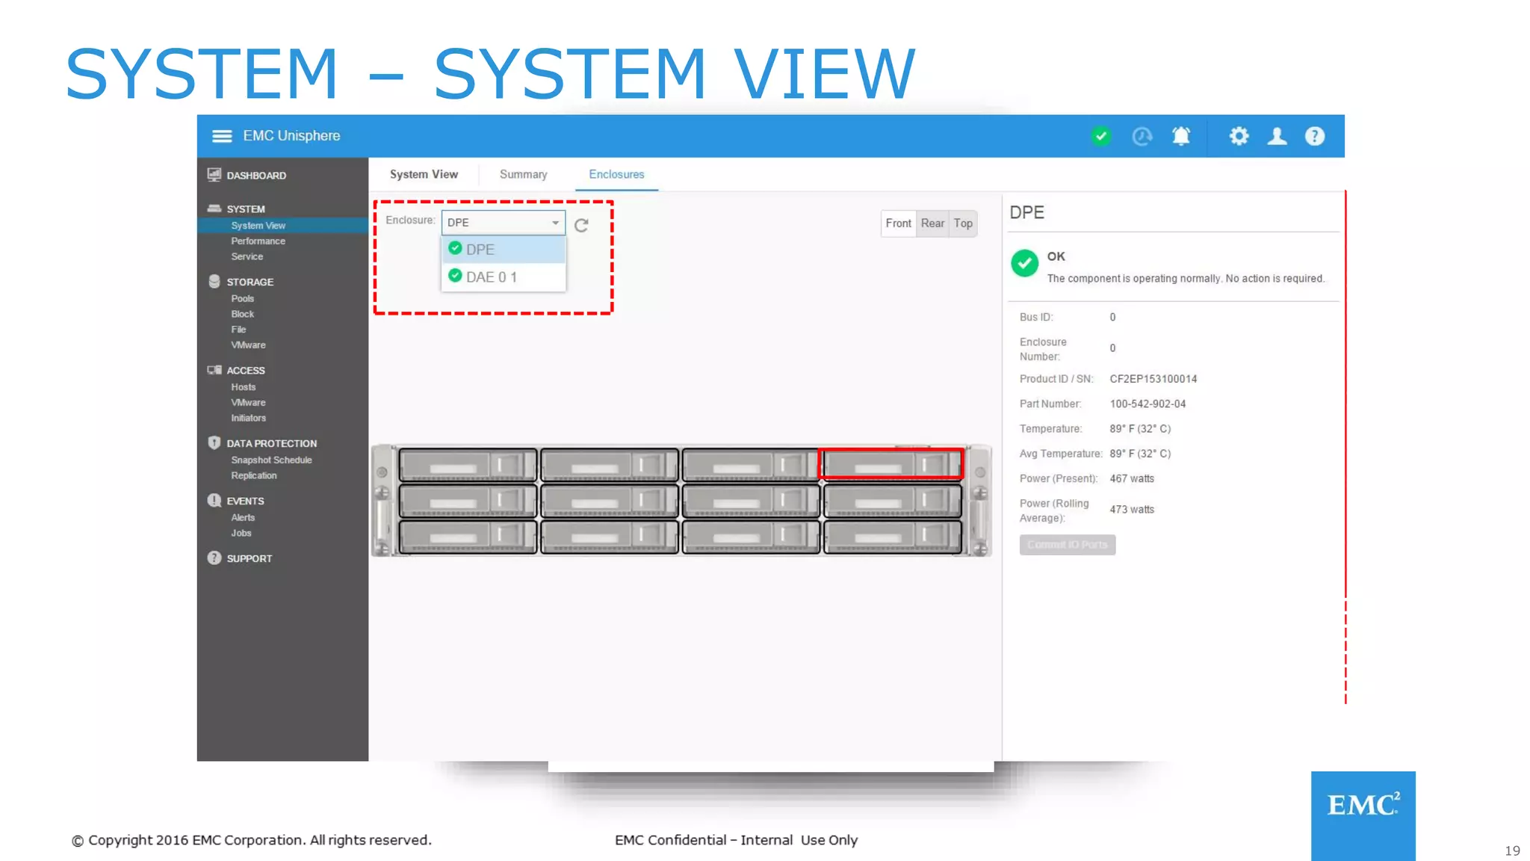Select the bottom-right drive slot in enclosure
Image resolution: width=1530 pixels, height=861 pixels.
pyautogui.click(x=893, y=537)
